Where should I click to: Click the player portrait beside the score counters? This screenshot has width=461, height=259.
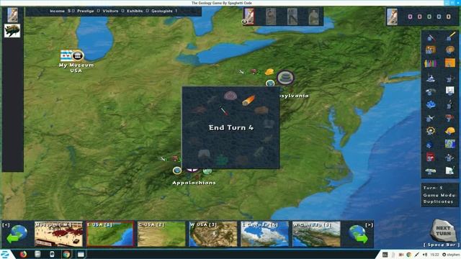pyautogui.click(x=392, y=17)
